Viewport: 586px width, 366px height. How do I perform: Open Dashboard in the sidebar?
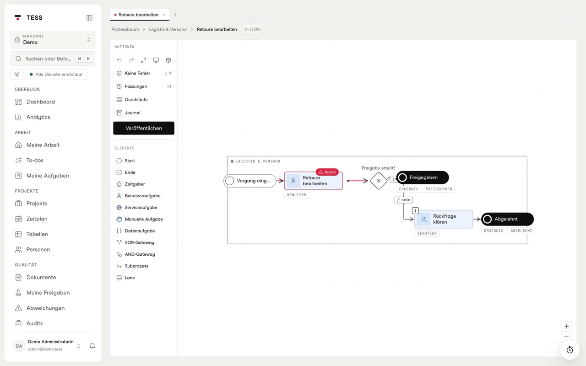tap(53, 102)
